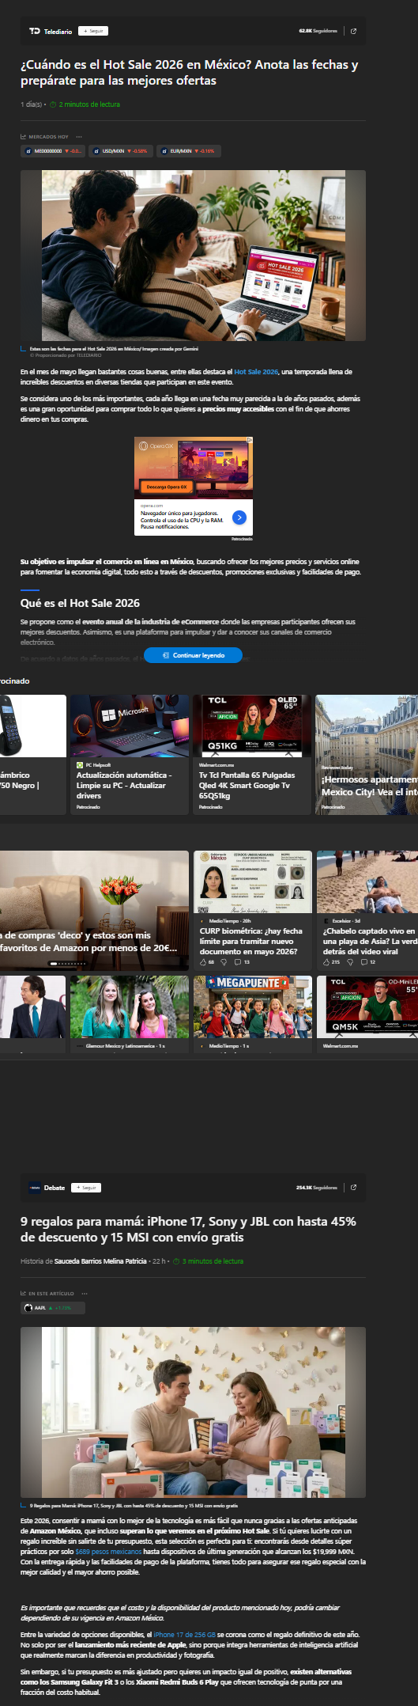Viewport: 418px width, 1706px height.
Task: Select the MED0000000 market ticker chip
Action: pyautogui.click(x=53, y=150)
